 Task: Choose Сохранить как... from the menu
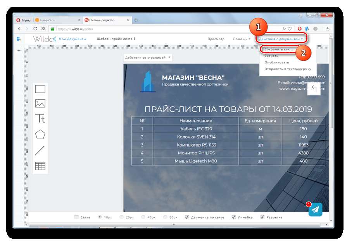[278, 50]
